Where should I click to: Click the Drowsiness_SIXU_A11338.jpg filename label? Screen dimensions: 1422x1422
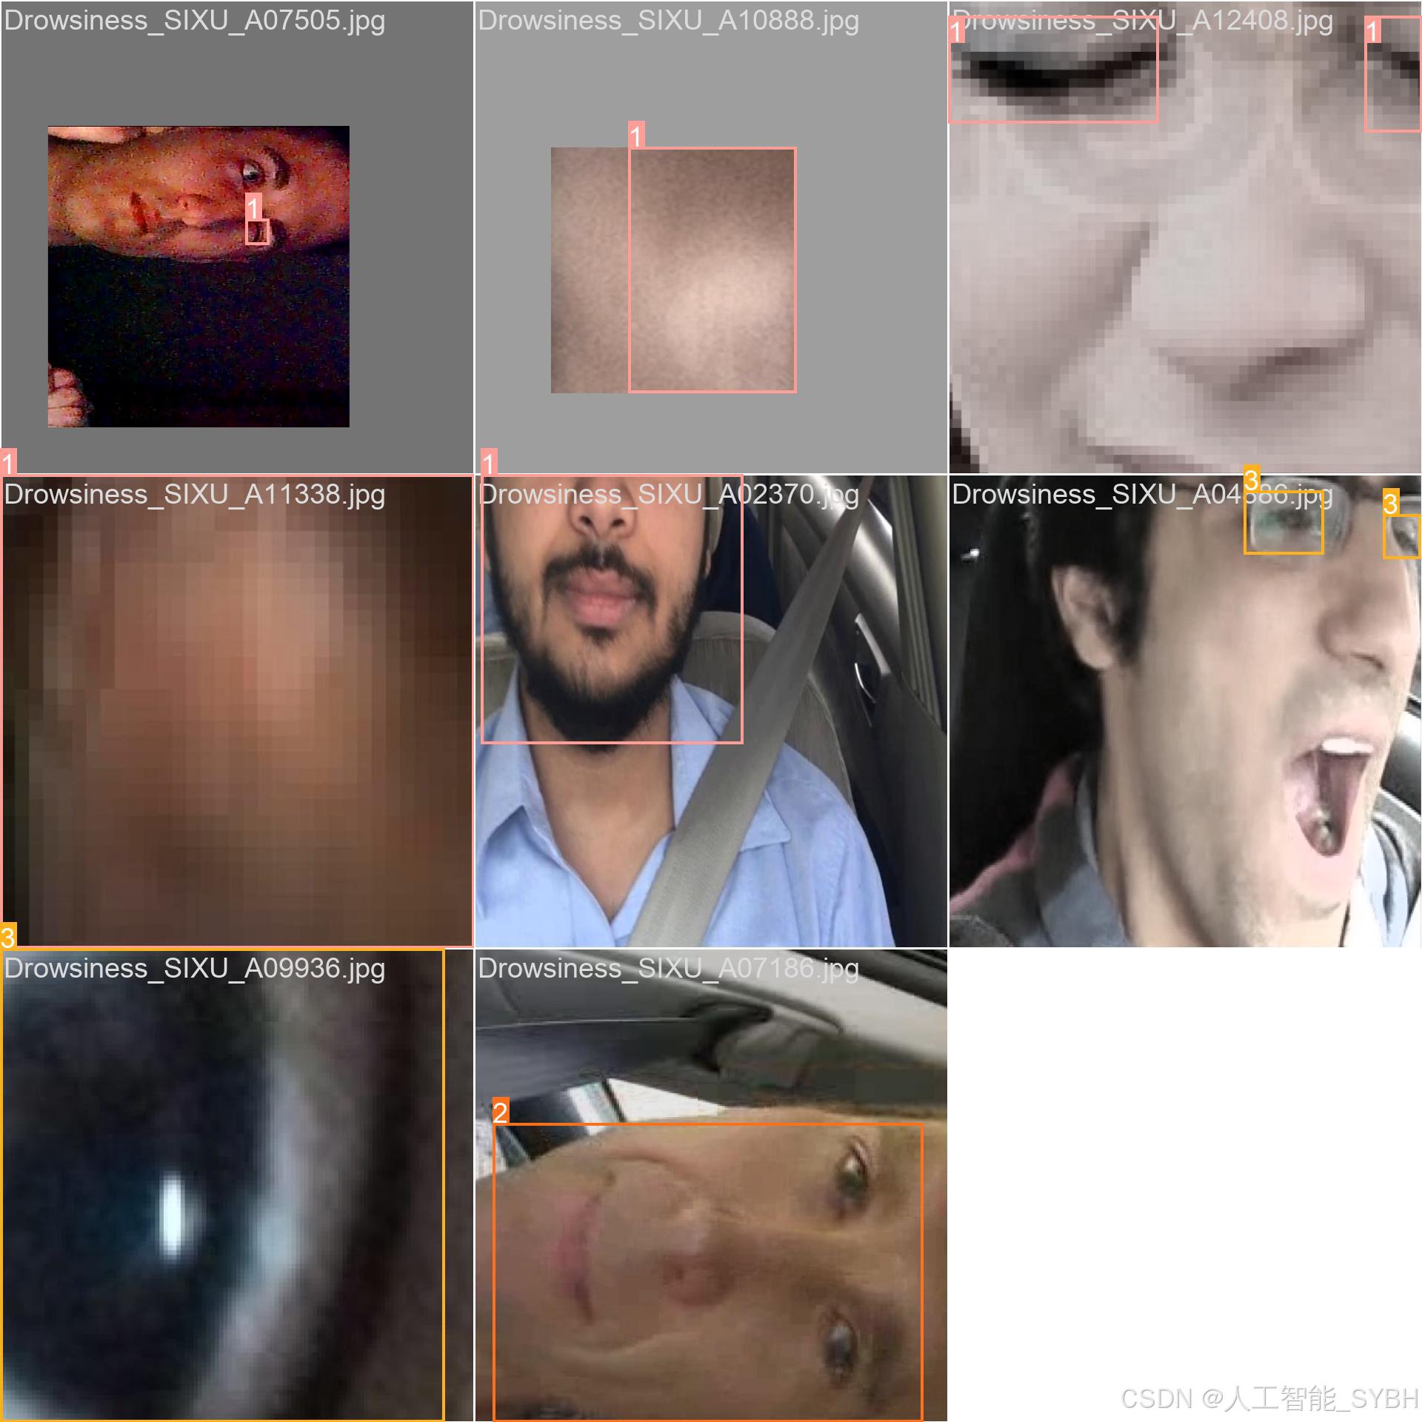pos(194,495)
